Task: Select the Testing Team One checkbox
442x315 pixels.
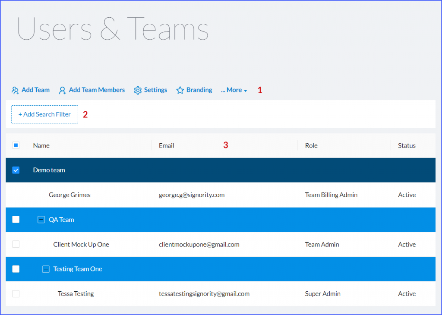Action: point(16,269)
